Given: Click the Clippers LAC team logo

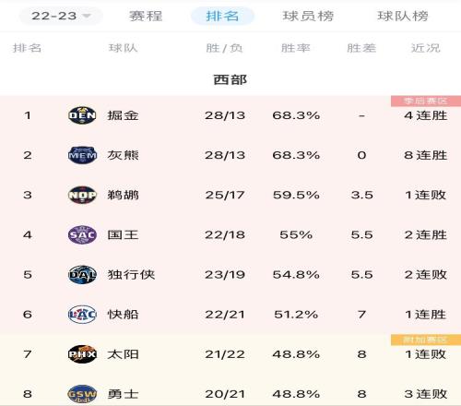Looking at the screenshot, I should click(82, 315).
